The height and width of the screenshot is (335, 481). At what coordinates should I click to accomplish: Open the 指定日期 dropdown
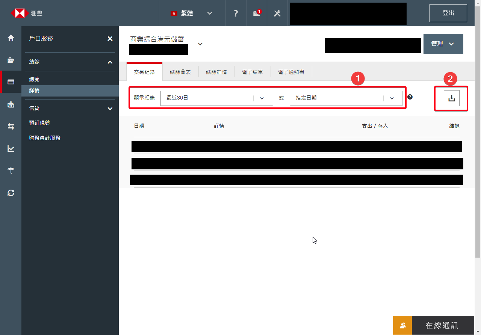point(346,98)
